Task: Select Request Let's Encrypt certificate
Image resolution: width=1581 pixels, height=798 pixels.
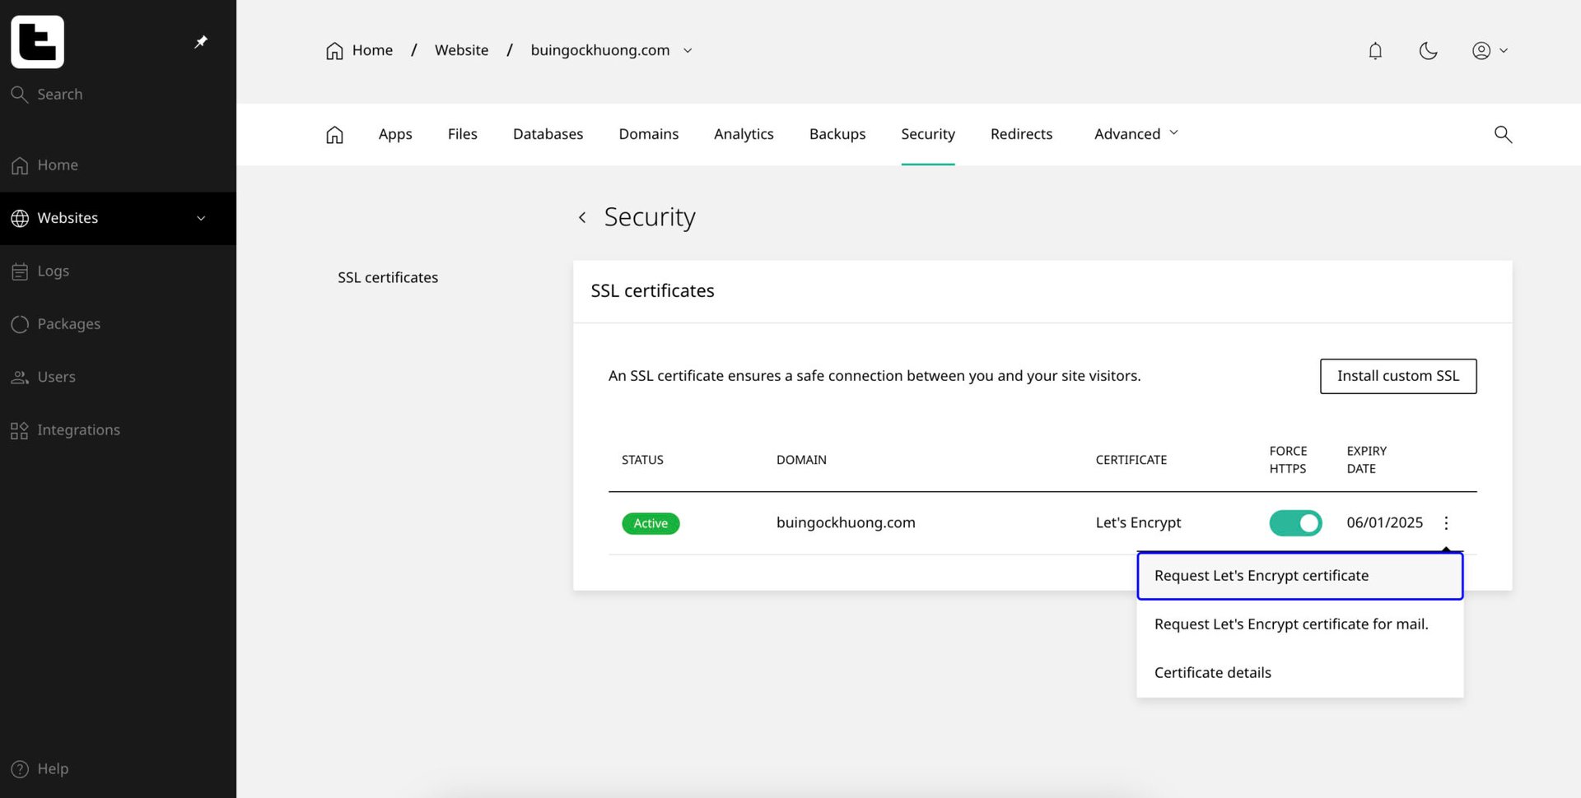Action: (x=1261, y=575)
